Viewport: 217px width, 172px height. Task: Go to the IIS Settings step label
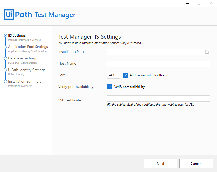[x=17, y=35]
